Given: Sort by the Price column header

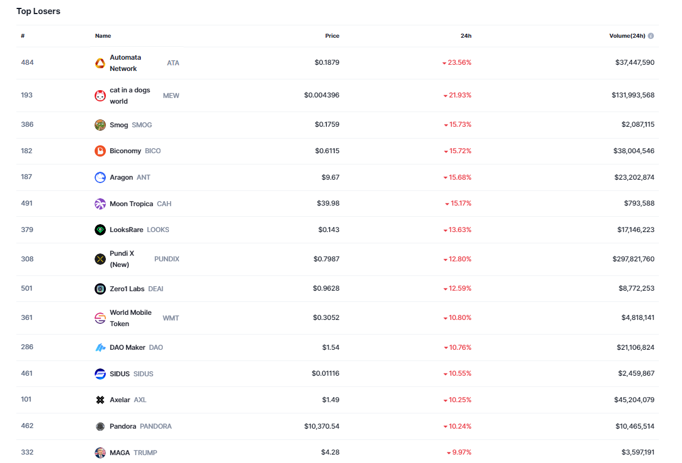Looking at the screenshot, I should [332, 36].
